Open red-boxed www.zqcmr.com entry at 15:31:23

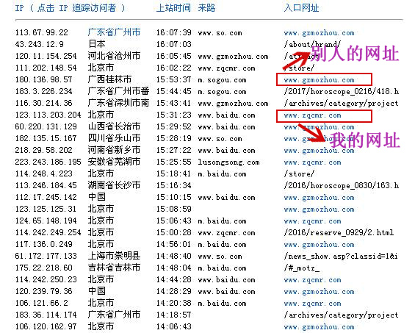click(312, 115)
